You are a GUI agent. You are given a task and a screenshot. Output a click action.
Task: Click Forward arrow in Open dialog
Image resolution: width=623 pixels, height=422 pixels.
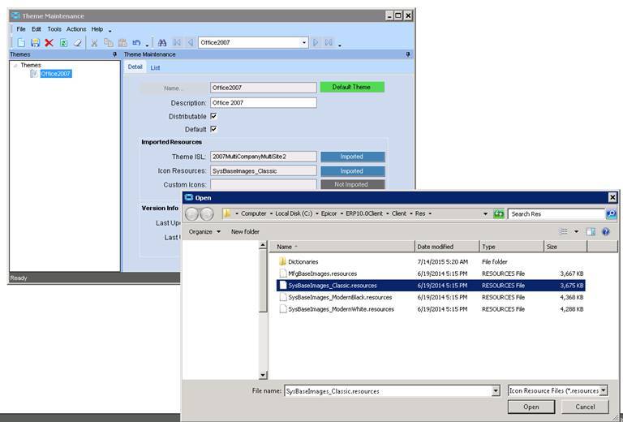click(x=207, y=213)
